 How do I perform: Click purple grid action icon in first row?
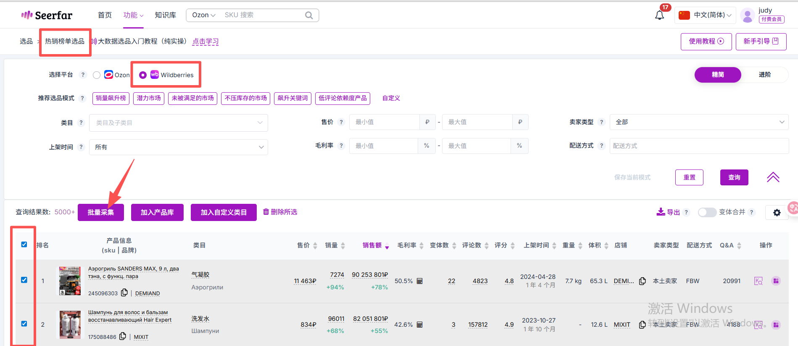click(776, 281)
